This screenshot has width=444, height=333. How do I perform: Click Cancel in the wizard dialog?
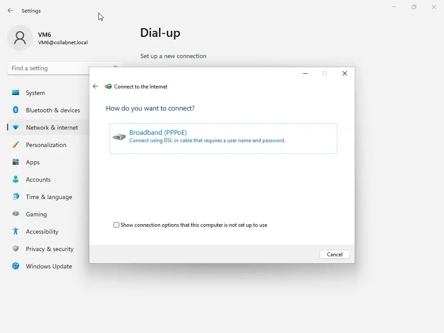tap(334, 254)
